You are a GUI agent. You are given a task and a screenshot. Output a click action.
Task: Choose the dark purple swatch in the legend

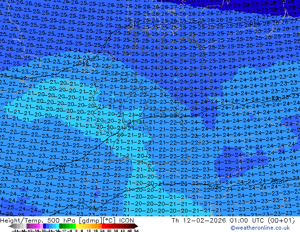28,226
